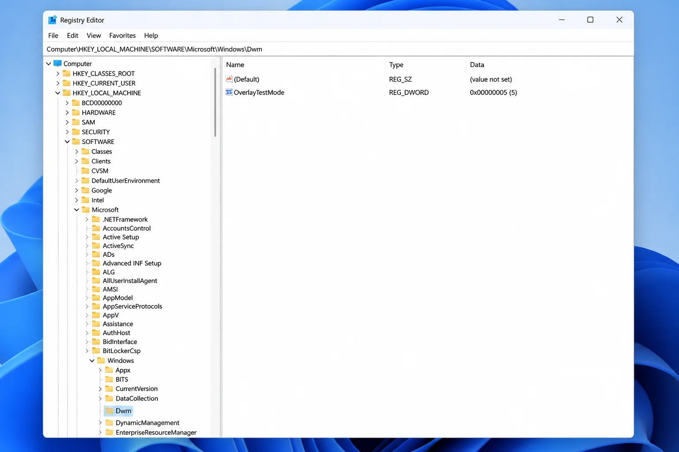Click the tree pane vertical scrollbar thumb
Screen dimensions: 679x452
coord(215,102)
